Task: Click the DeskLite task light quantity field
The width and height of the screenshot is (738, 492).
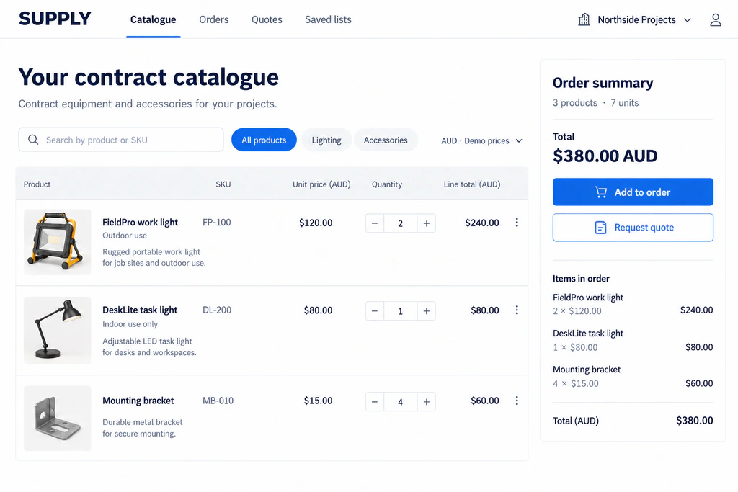Action: pyautogui.click(x=401, y=311)
